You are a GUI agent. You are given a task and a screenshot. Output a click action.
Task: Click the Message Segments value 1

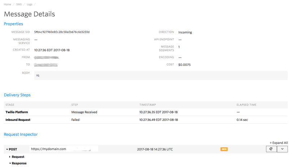tap(179, 47)
